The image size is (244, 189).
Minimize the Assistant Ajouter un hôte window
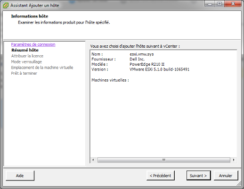pyautogui.click(x=210, y=4)
